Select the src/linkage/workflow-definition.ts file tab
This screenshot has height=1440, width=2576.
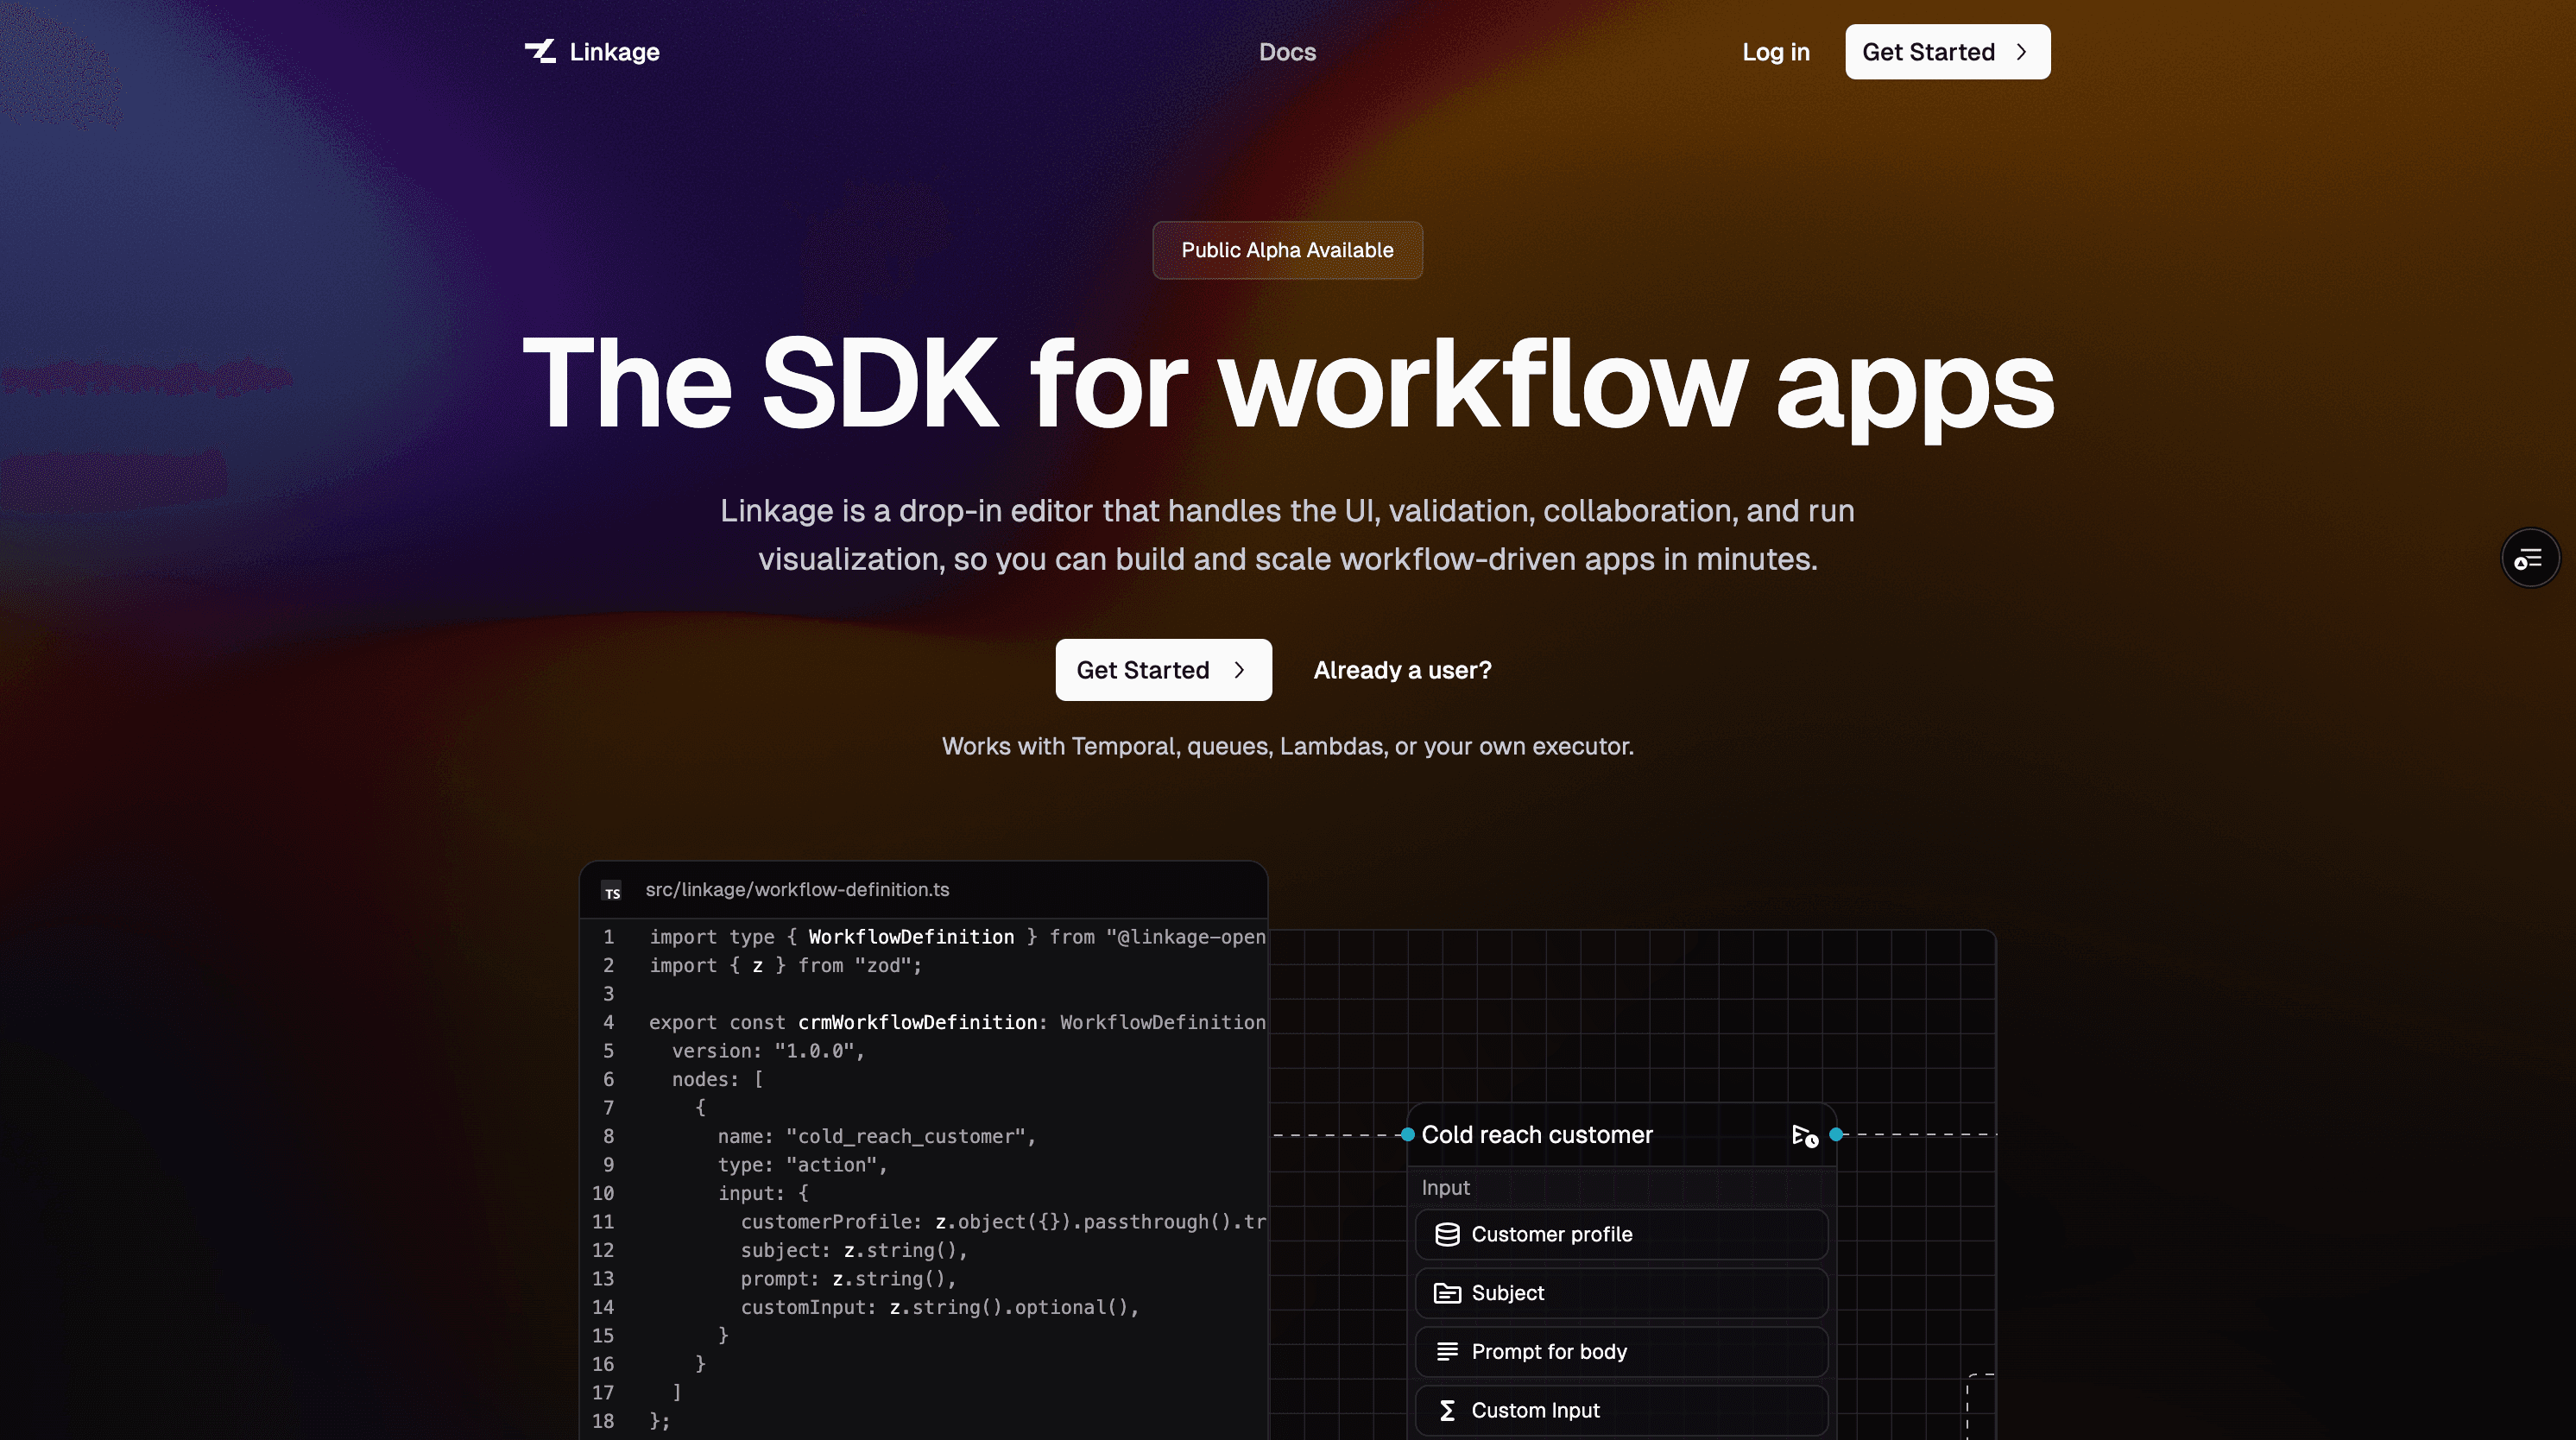(x=797, y=890)
